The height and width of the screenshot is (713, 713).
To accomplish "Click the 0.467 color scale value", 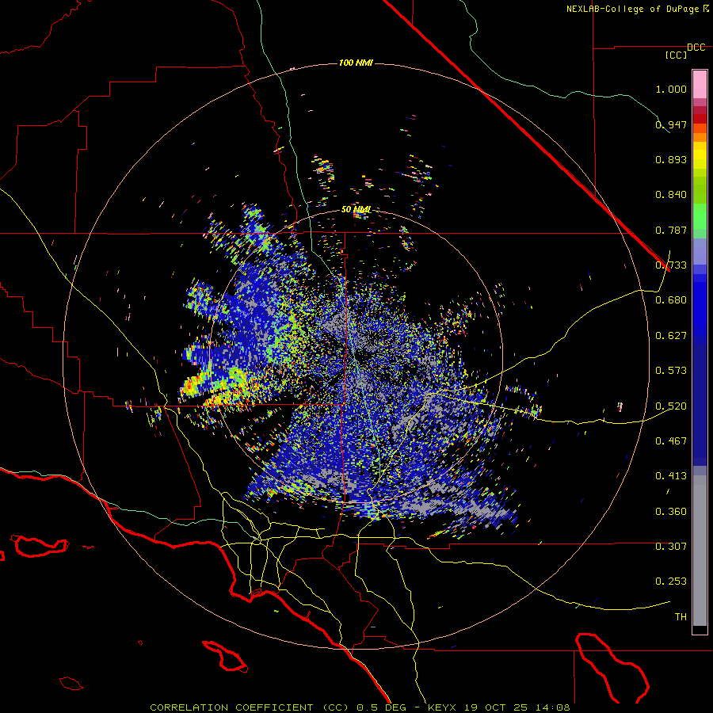I will click(x=671, y=441).
